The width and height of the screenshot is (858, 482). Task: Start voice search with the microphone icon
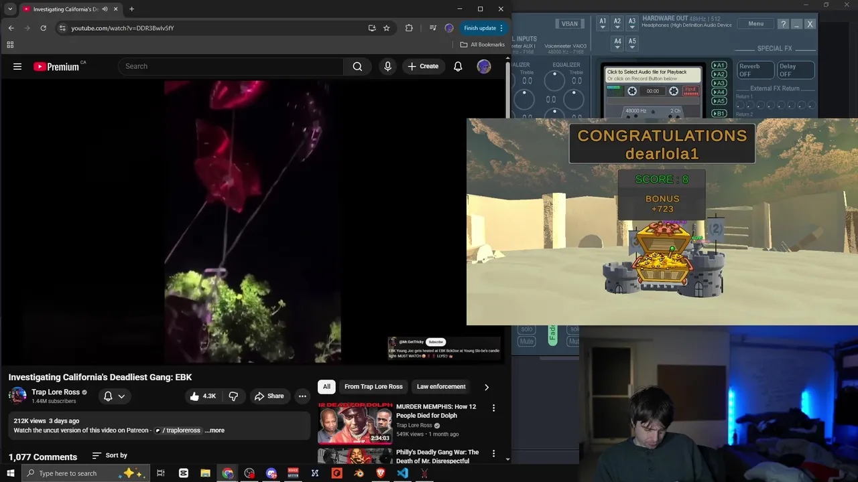387,66
